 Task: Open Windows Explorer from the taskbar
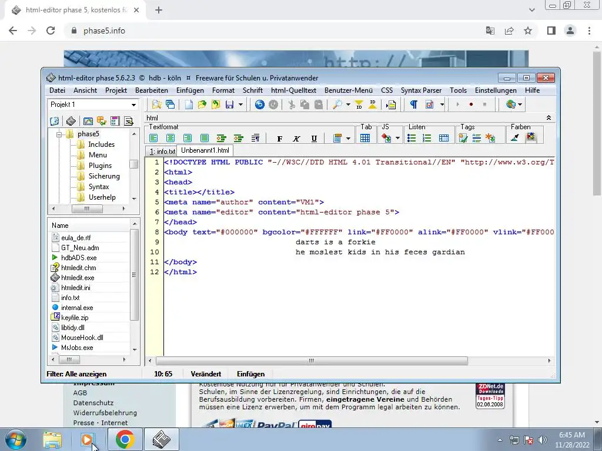point(52,439)
